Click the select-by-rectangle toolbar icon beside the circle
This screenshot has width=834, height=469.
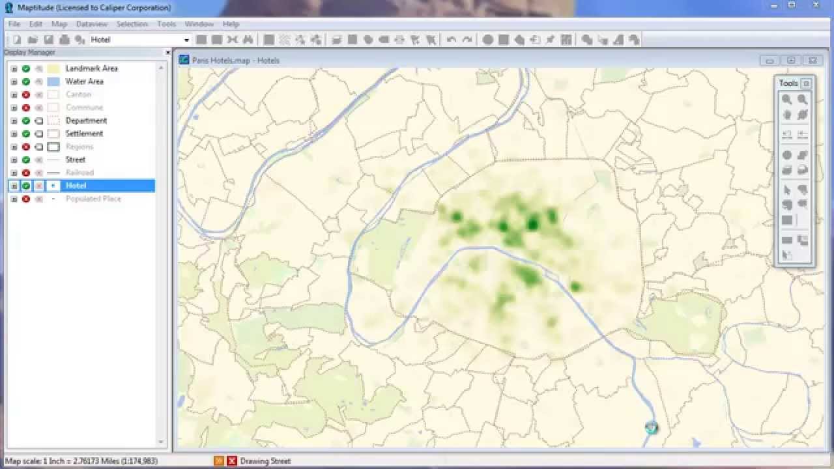(503, 40)
